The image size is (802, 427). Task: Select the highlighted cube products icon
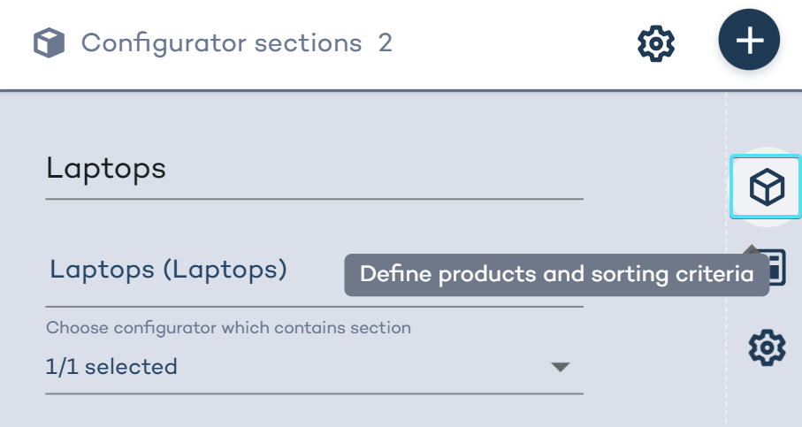pos(766,187)
